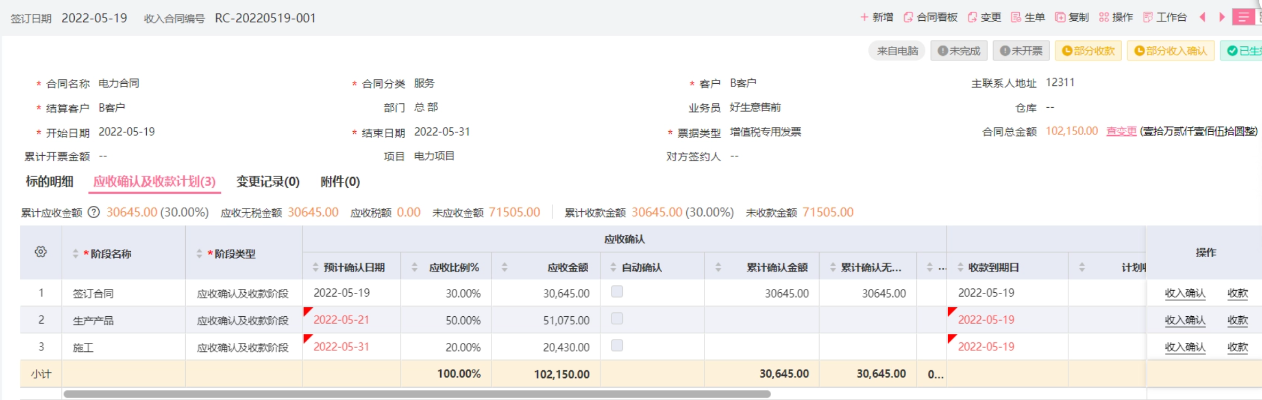Viewport: 1262px width, 400px height.
Task: Open the 生单 generate document menu
Action: pos(1028,18)
